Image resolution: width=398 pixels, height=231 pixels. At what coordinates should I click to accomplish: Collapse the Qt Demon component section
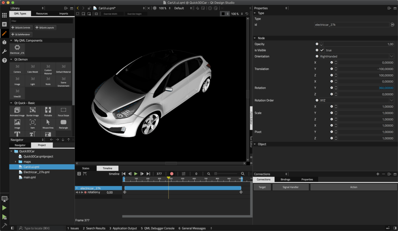pyautogui.click(x=11, y=60)
